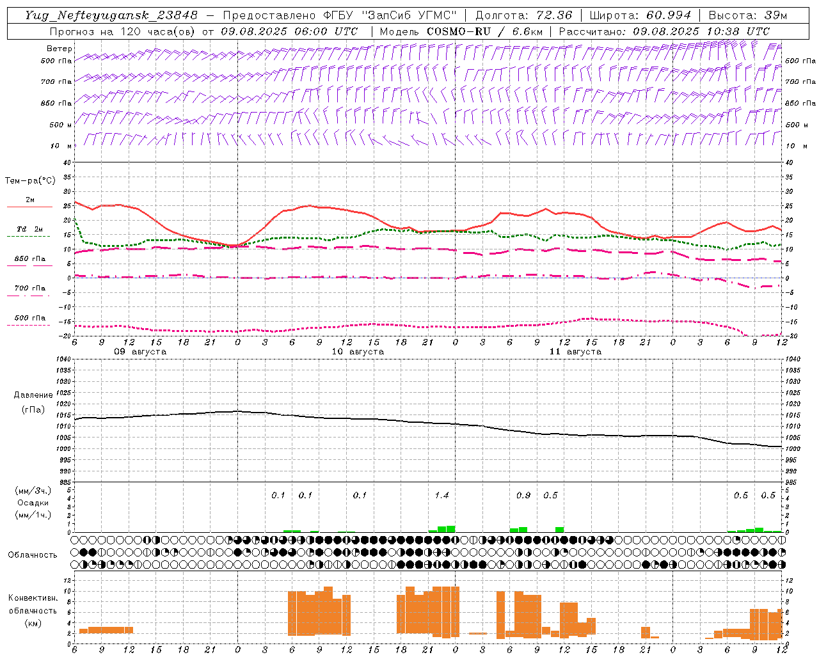Image resolution: width=819 pixels, height=655 pixels.
Task: Click the Давление panel label
Action: (33, 395)
